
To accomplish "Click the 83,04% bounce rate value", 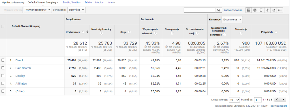I will tap(155, 76).
